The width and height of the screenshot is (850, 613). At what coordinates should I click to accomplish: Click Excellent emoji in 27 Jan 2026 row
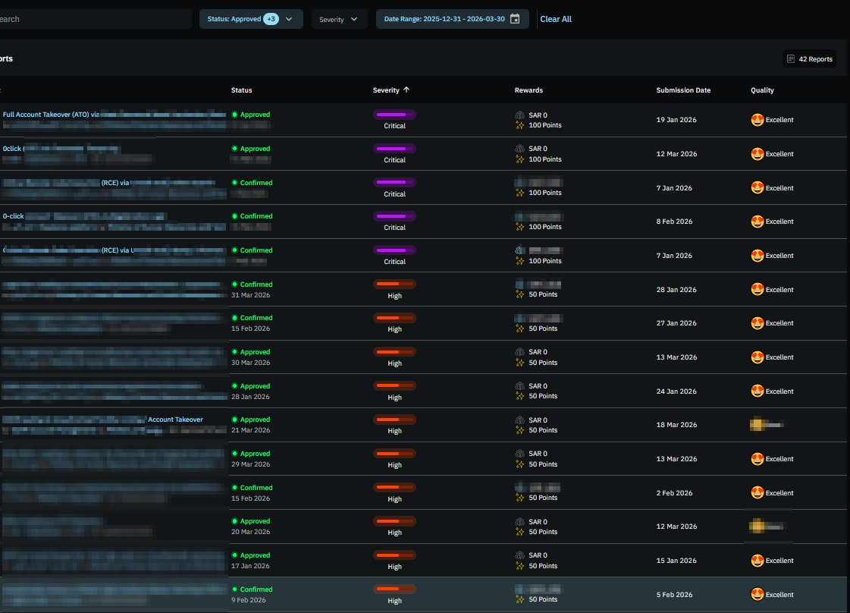(757, 323)
